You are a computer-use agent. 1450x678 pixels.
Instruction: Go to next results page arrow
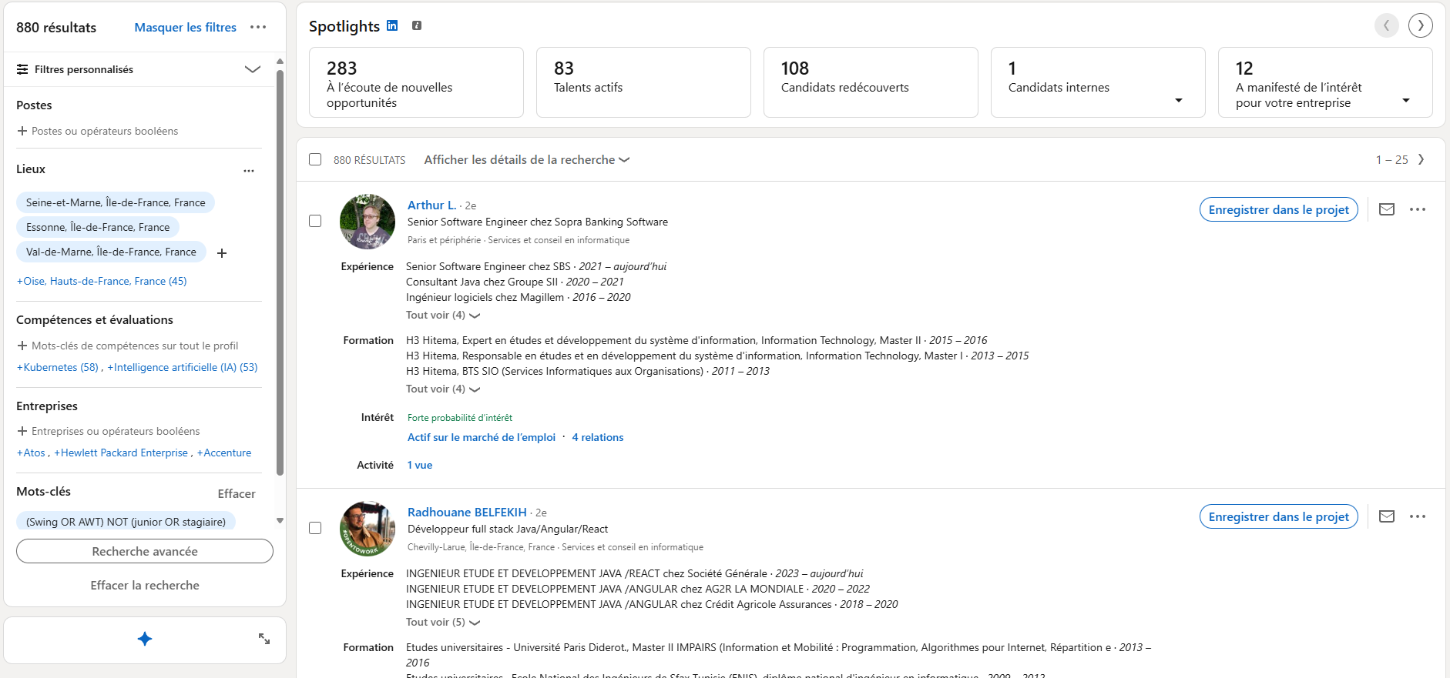(1421, 159)
